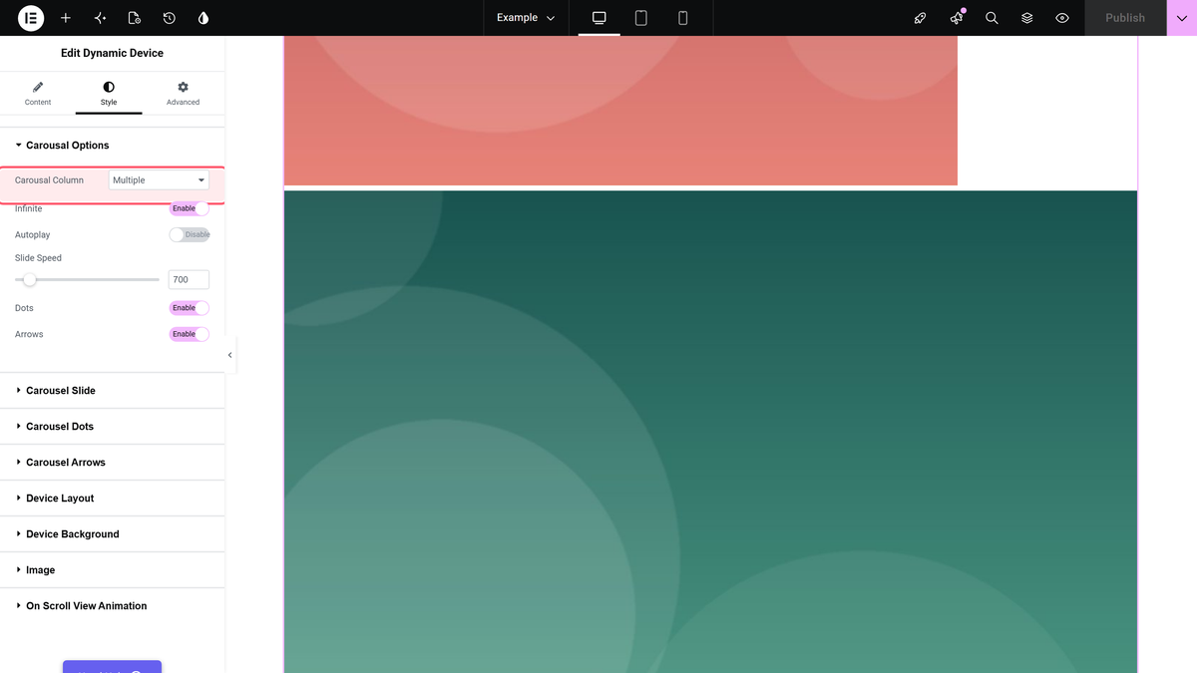Expand the Carousel Slide section
The width and height of the screenshot is (1197, 673).
(x=113, y=391)
